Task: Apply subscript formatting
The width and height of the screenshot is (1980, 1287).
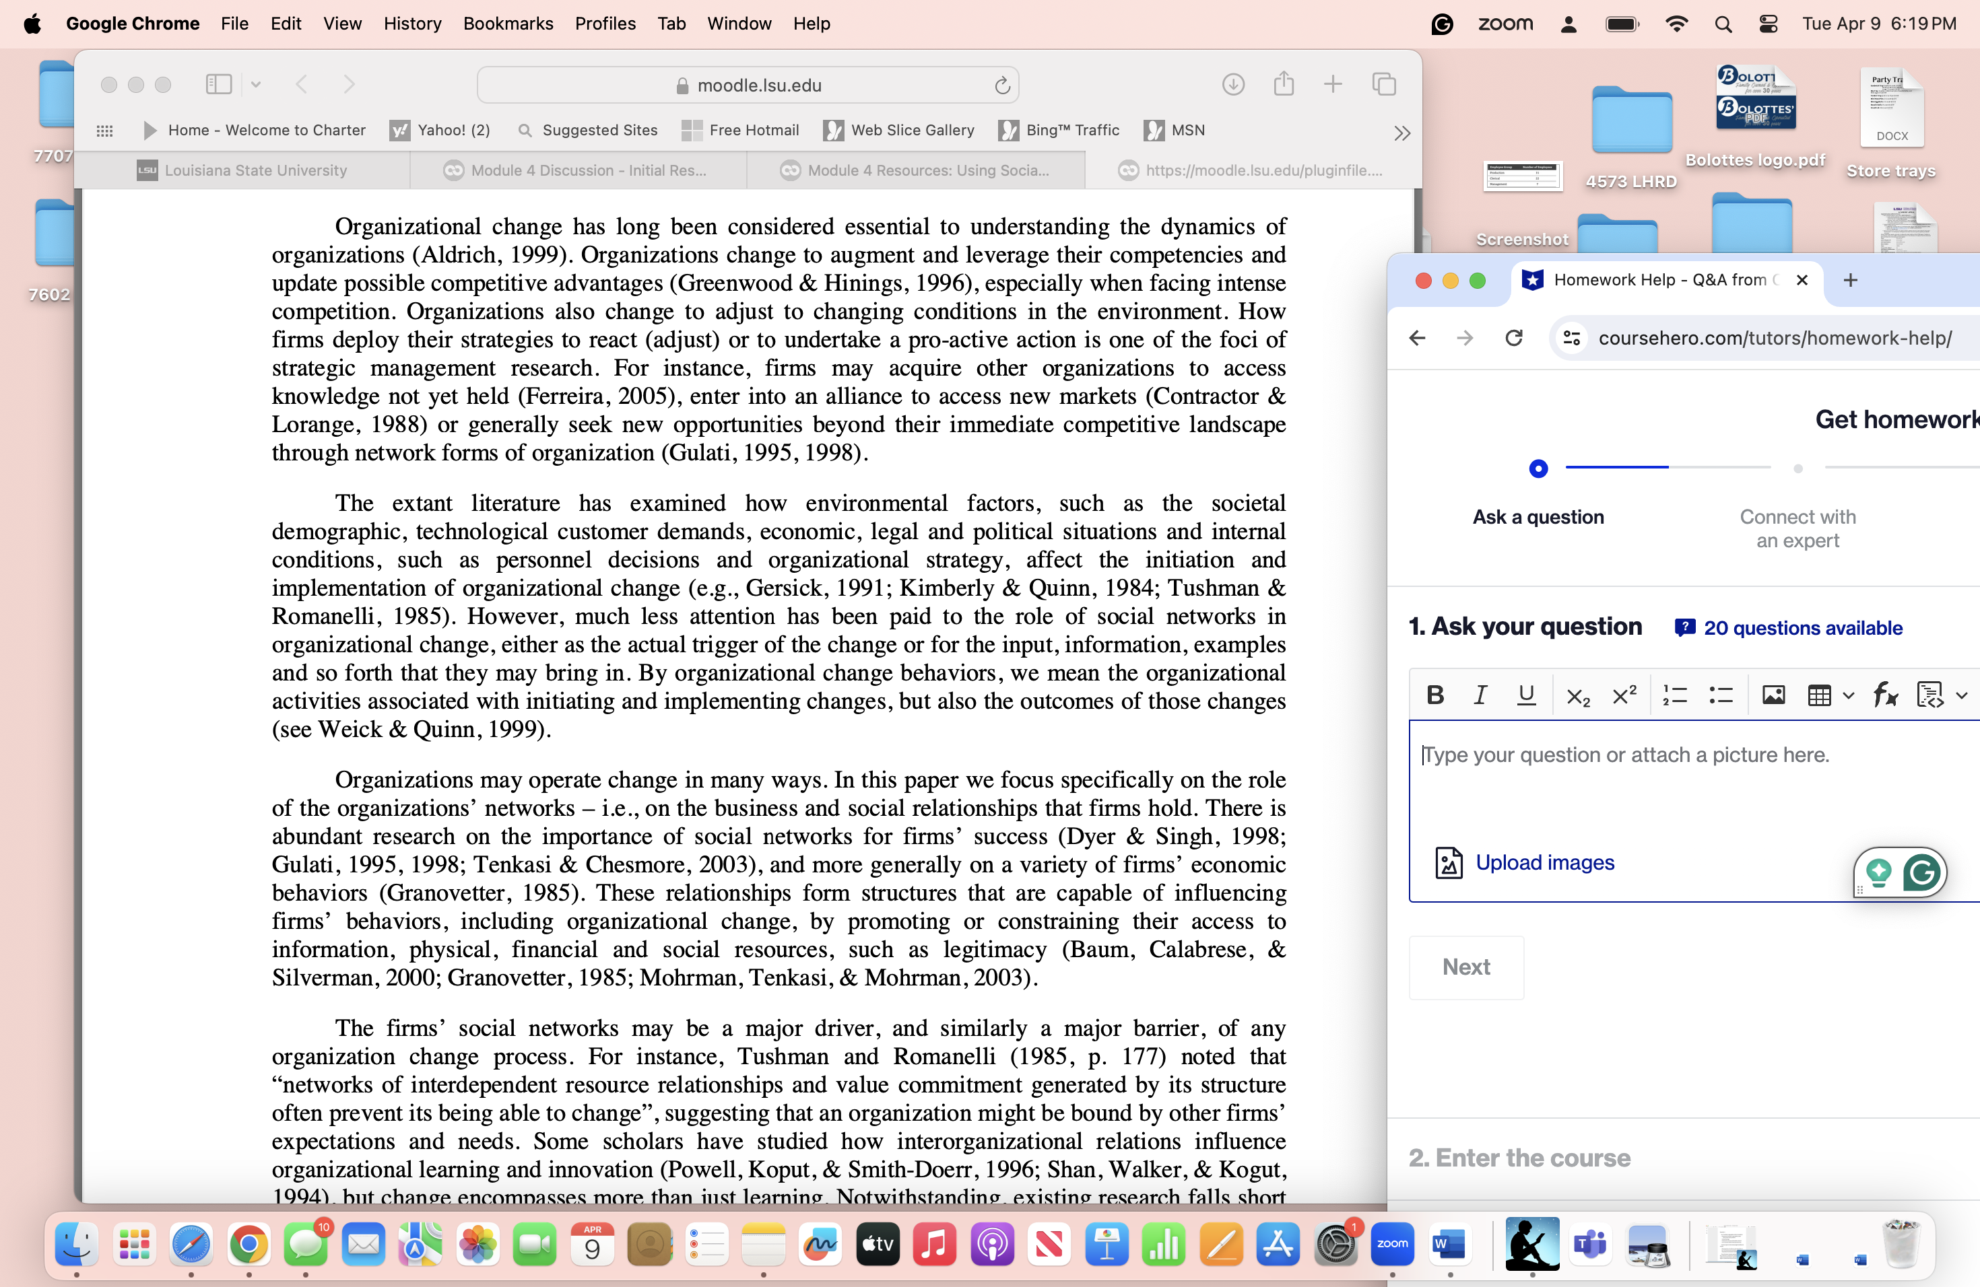Action: [1577, 696]
